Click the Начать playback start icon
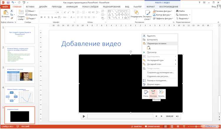This screenshot has height=129, width=221. tap(161, 92)
